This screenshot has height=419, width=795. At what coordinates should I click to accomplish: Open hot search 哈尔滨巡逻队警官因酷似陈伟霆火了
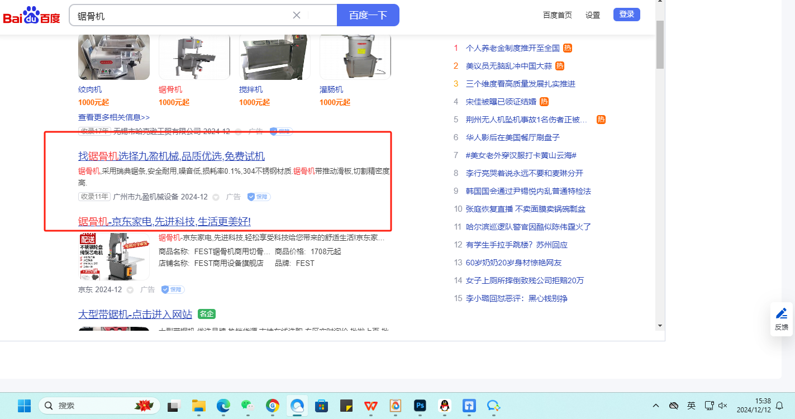[x=529, y=227]
